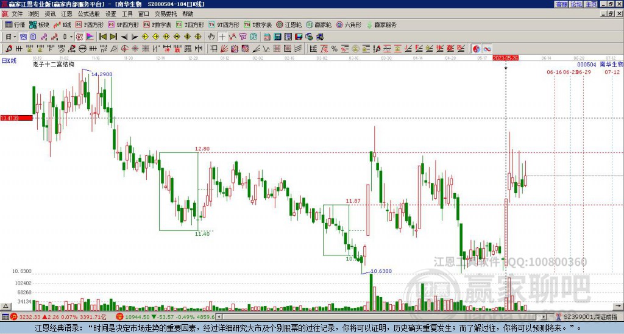This screenshot has width=624, height=334.
Task: Open the P四方形 tool
Action: [90, 24]
